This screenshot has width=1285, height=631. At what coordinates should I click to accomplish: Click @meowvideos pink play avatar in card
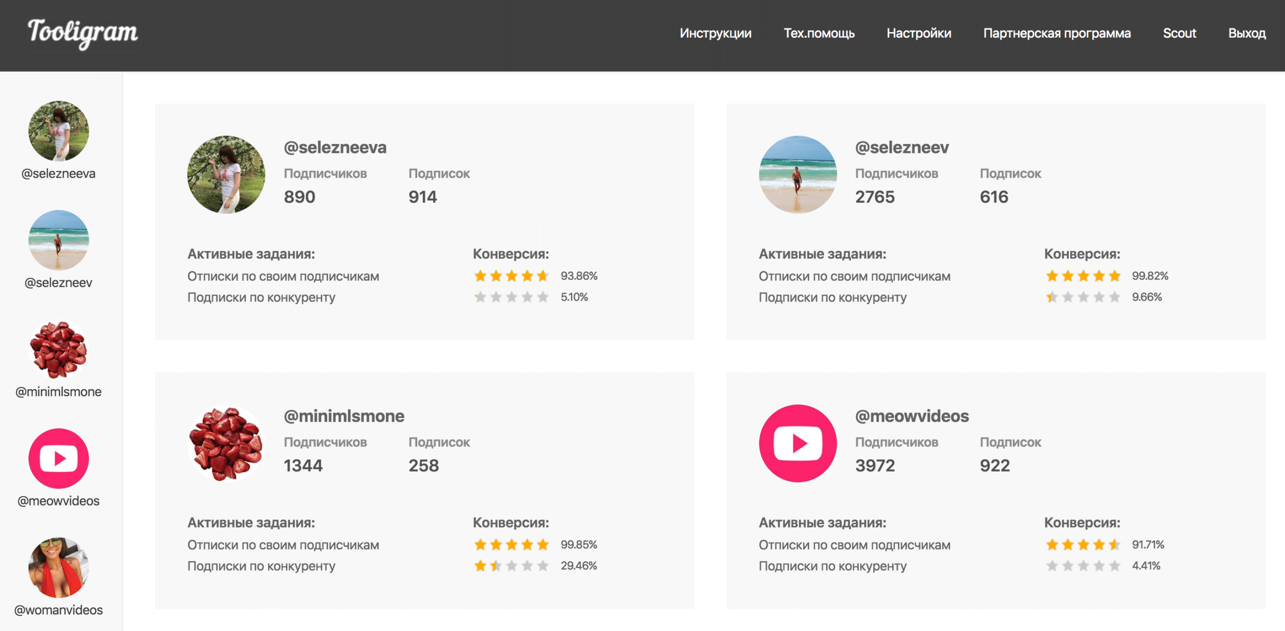tap(798, 443)
